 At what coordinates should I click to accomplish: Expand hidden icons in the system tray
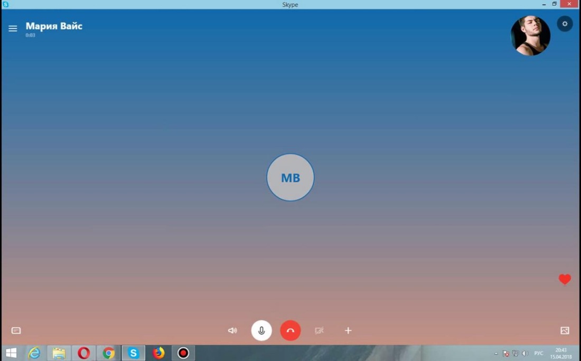click(496, 354)
